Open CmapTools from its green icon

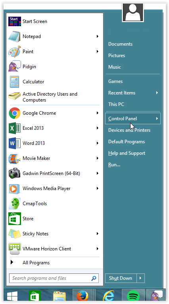pos(15,204)
